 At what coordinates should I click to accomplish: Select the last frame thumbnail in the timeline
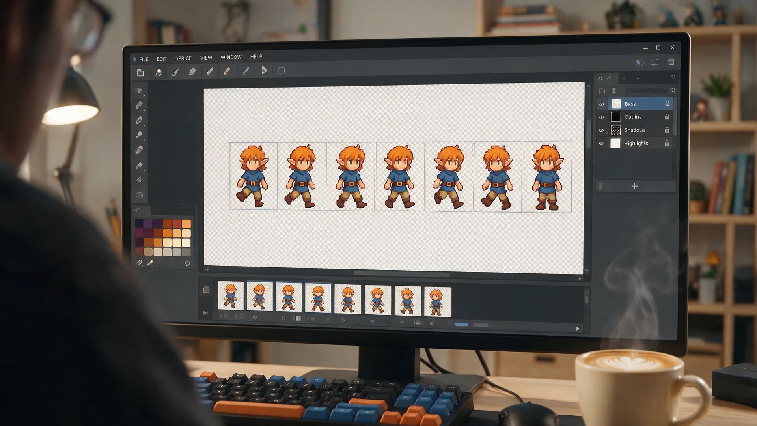(x=438, y=302)
